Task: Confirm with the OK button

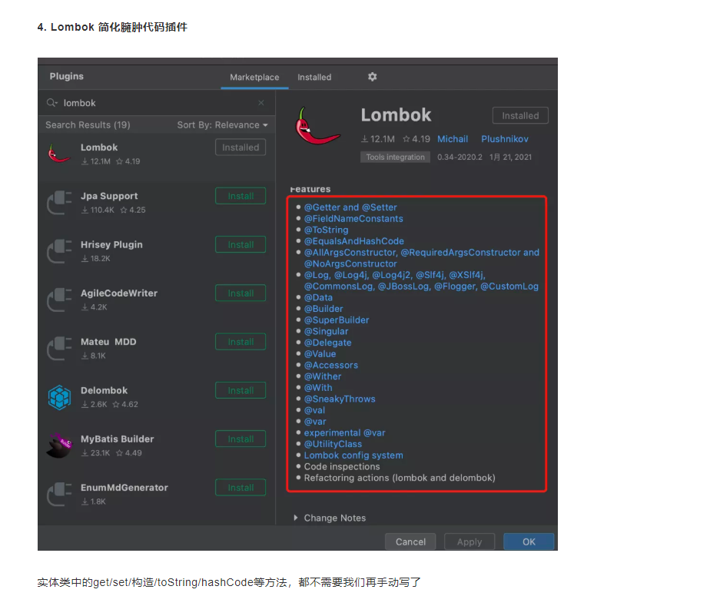Action: click(529, 541)
